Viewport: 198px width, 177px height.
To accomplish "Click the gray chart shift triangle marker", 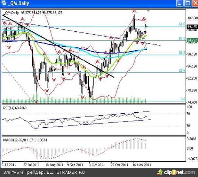I will click(148, 10).
